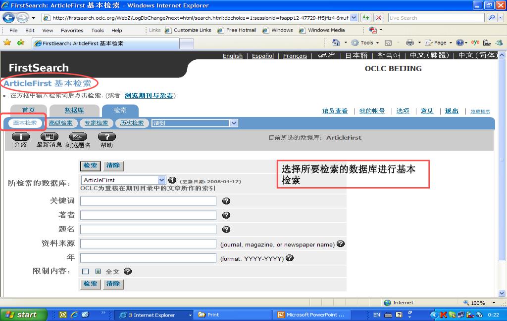Open the Page toolbar dropdown
This screenshot has width=507, height=321.
point(439,42)
